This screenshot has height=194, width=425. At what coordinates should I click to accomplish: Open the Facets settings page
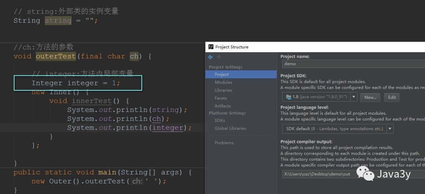[221, 98]
